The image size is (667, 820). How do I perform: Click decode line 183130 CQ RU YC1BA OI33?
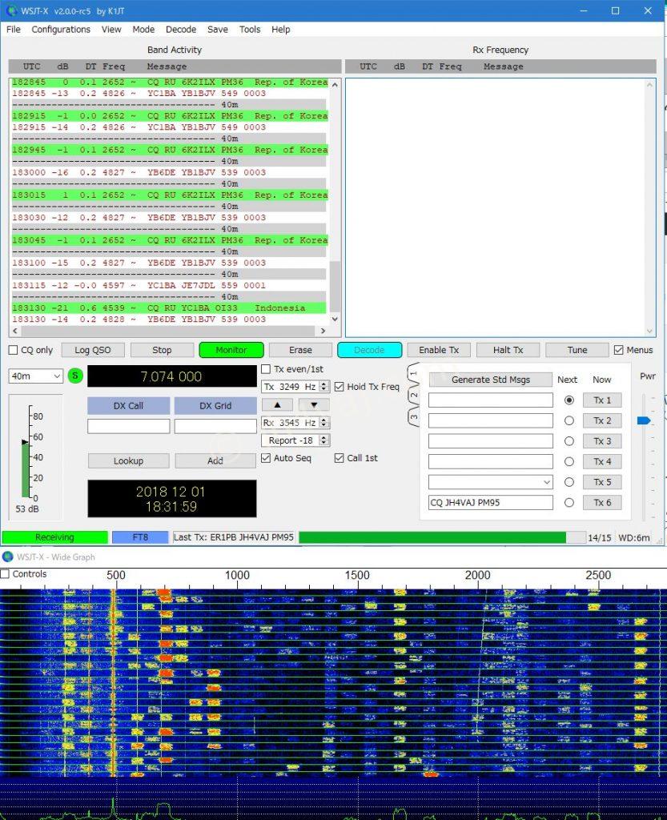[x=170, y=308]
